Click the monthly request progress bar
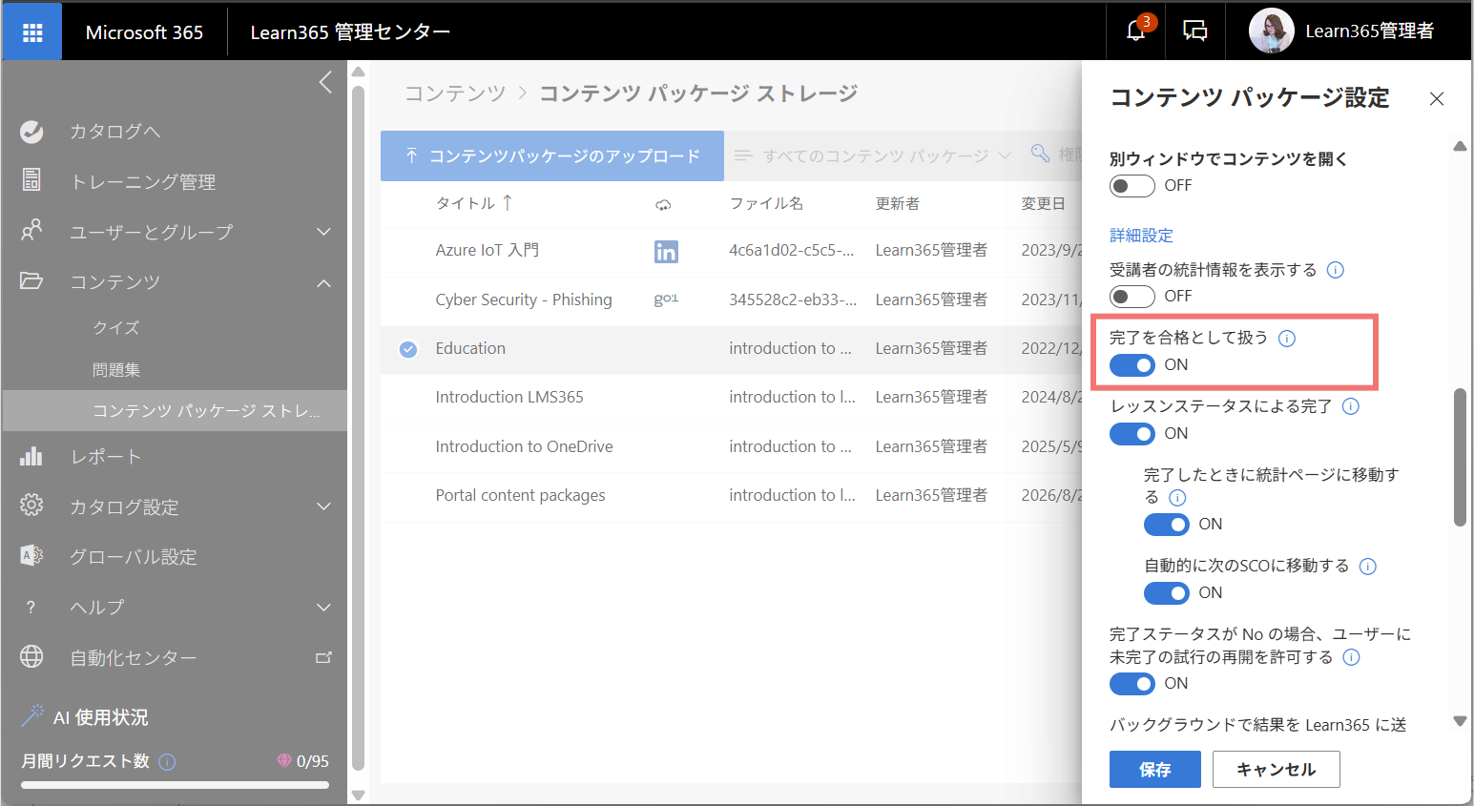 tap(175, 785)
